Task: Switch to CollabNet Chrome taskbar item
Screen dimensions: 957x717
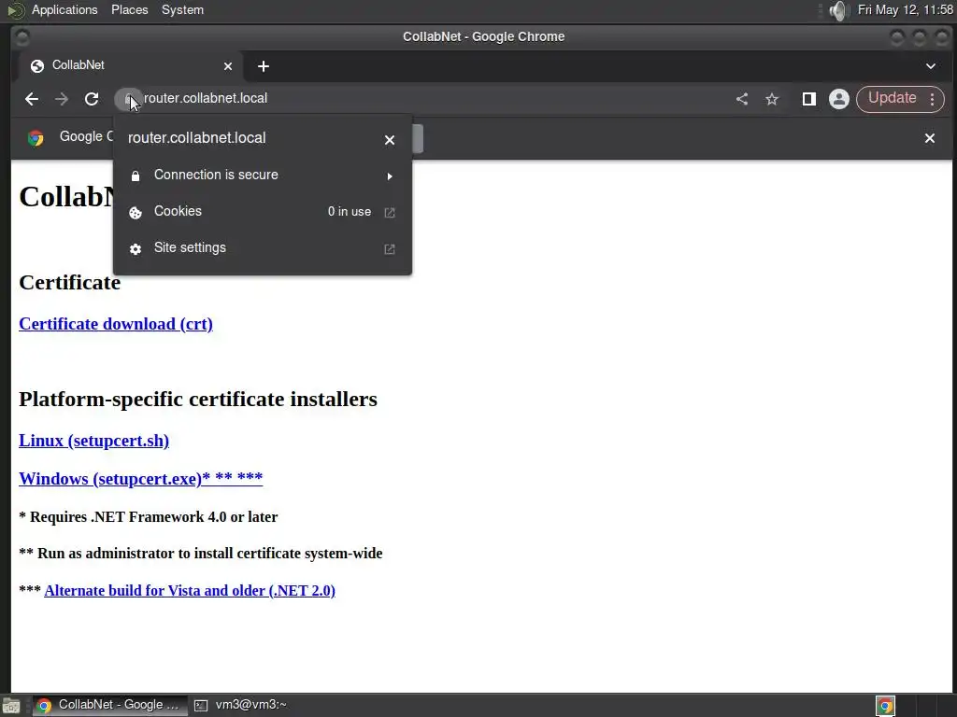Action: [108, 705]
